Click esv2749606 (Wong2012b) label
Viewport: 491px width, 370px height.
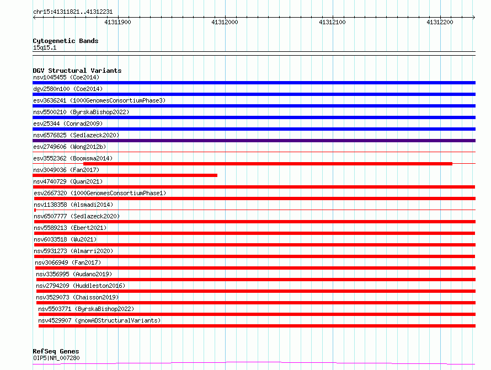70,147
